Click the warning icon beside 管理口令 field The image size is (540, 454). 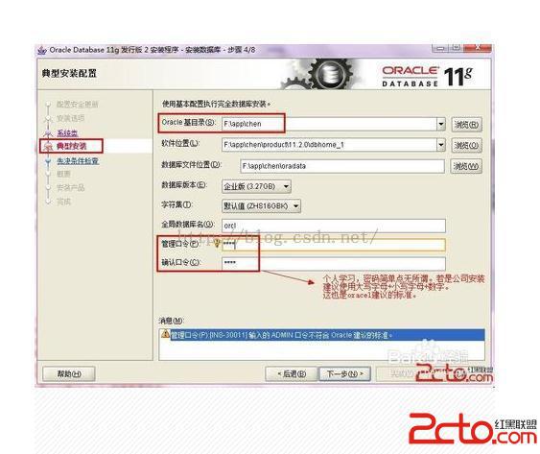(217, 244)
